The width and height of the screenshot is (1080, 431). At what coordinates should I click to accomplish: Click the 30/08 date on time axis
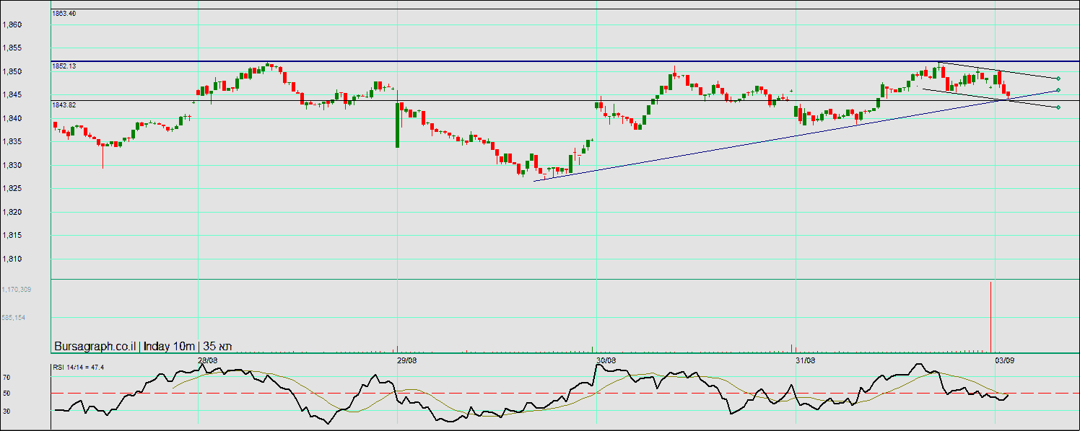tap(606, 360)
